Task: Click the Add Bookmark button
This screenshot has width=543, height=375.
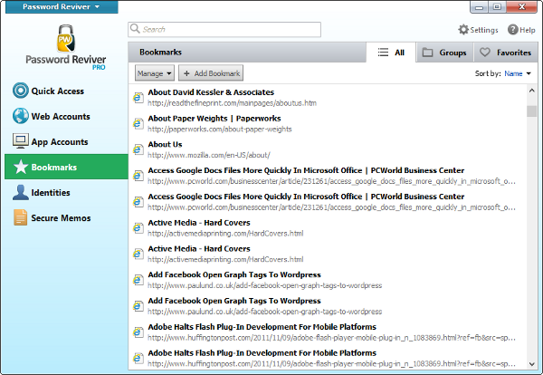Action: (211, 73)
